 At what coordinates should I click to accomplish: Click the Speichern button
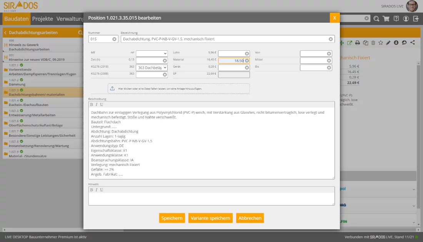[x=172, y=218]
